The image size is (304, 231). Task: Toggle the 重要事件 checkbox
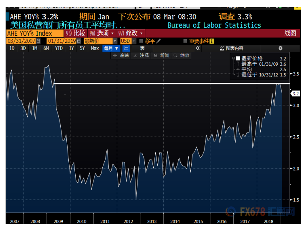[x=185, y=41]
